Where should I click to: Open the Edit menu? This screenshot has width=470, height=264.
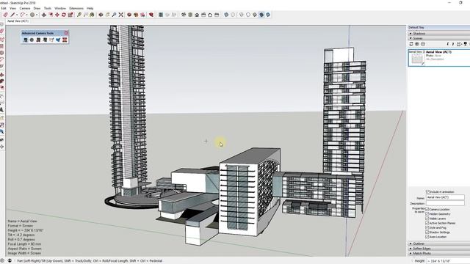pyautogui.click(x=3, y=8)
